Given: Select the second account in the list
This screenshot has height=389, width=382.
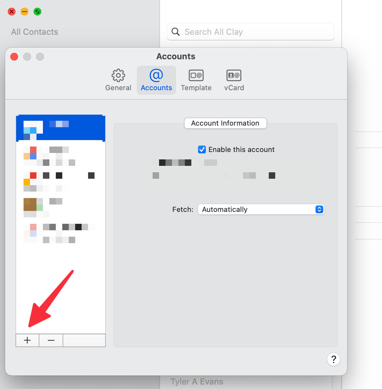Looking at the screenshot, I should click(x=61, y=156).
